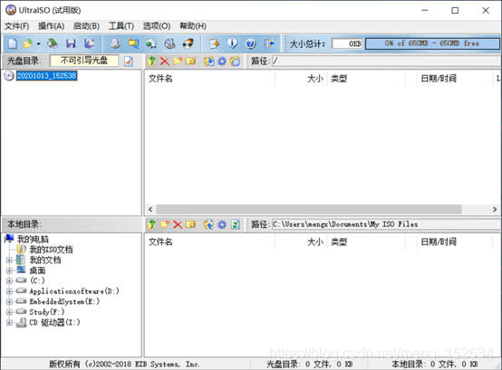Click the right arrow of the horizontal scrollbar
This screenshot has width=502, height=370.
pos(495,209)
